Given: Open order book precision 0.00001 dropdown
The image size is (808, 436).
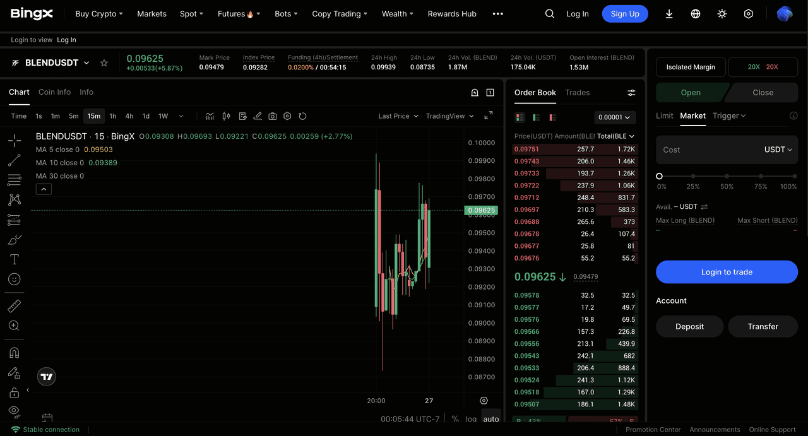Looking at the screenshot, I should point(615,117).
